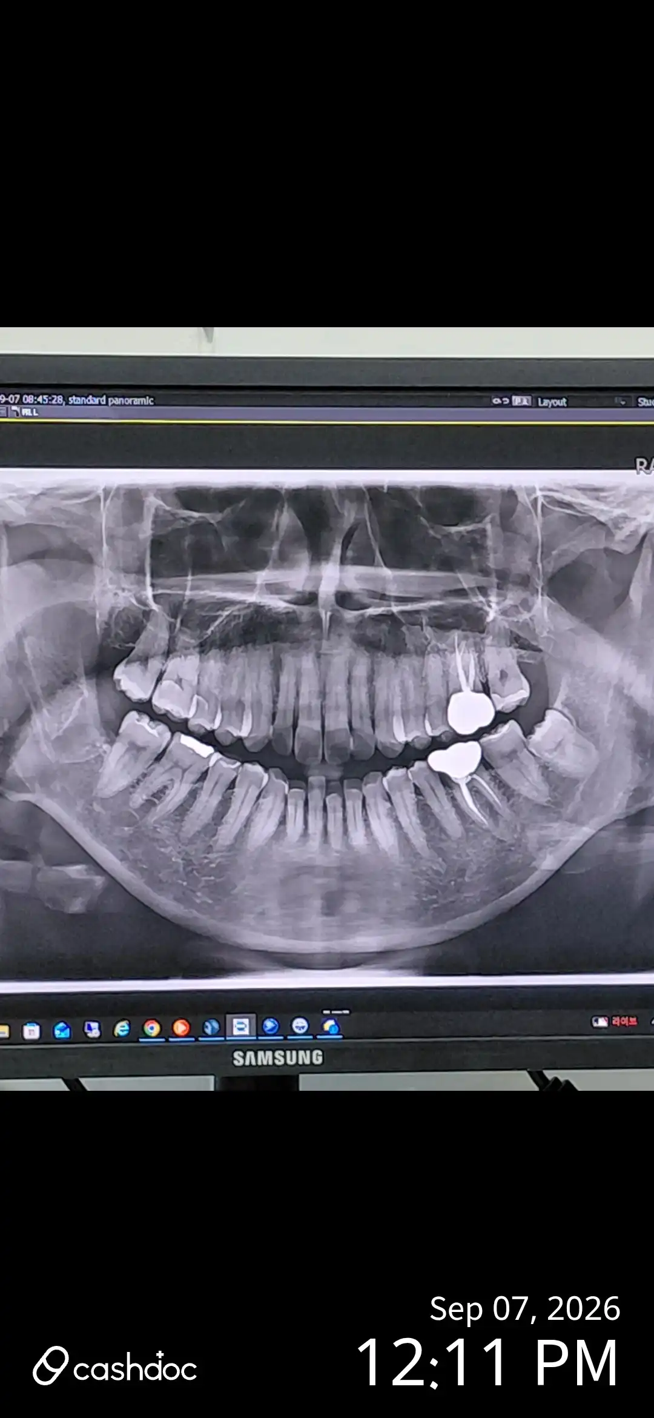The image size is (654, 1418).
Task: Open the round white taskbar icon
Action: pyautogui.click(x=300, y=1025)
